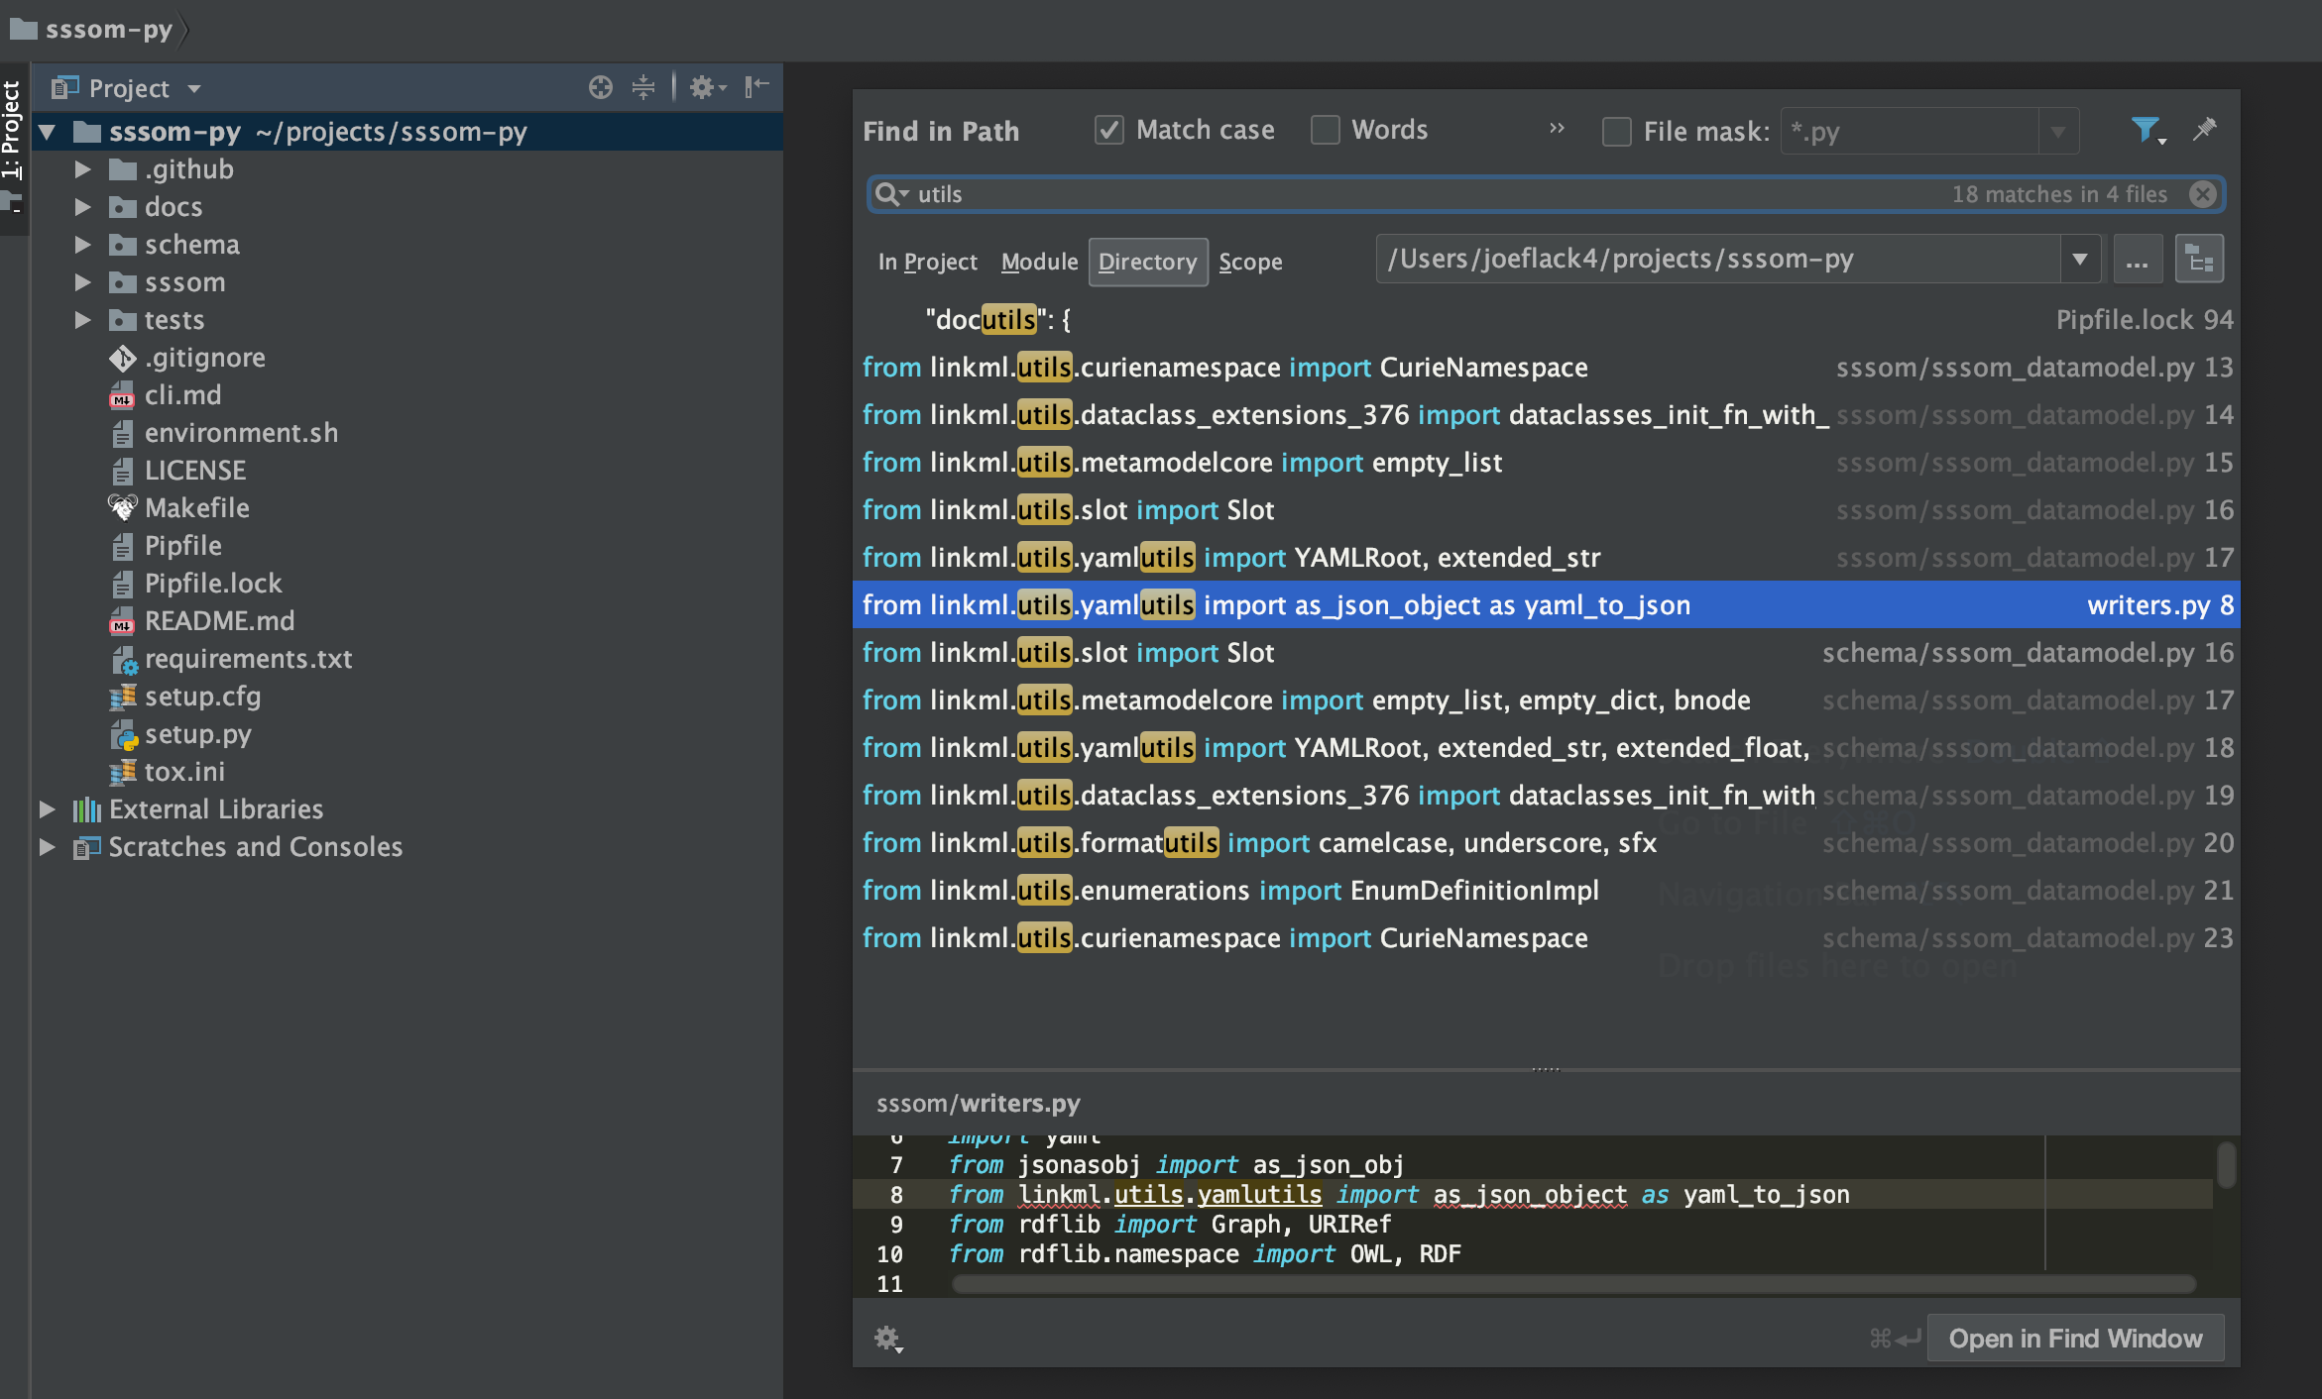2322x1399 pixels.
Task: Click the gear icon near Open in Find Window
Action: click(887, 1338)
